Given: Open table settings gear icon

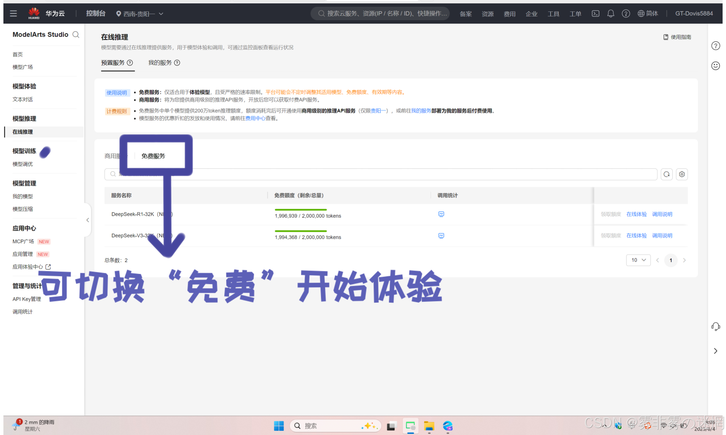Looking at the screenshot, I should [681, 174].
